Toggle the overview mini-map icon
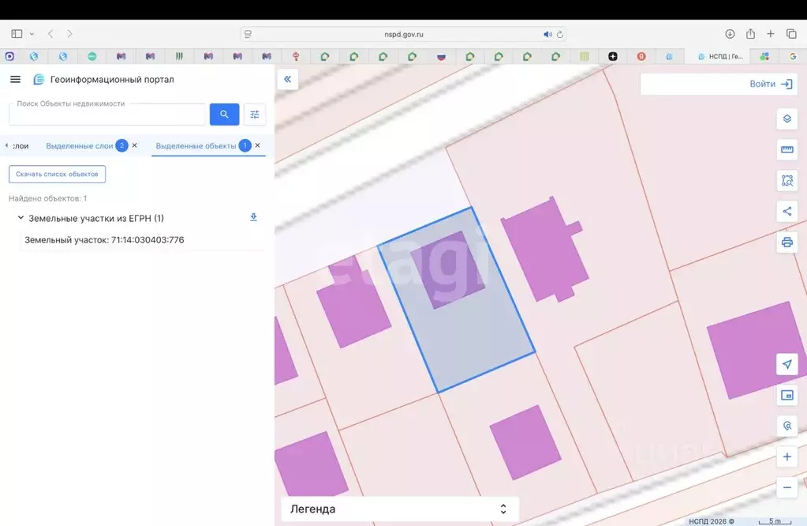Viewport: 807px width, 526px height. pos(787,395)
